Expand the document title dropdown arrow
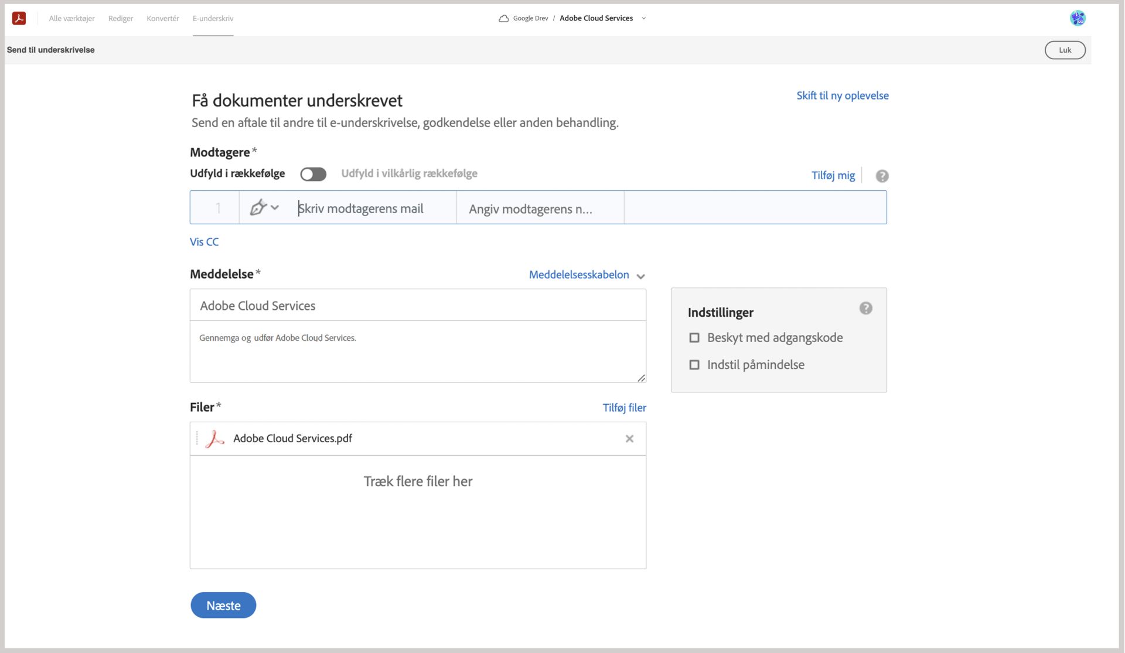This screenshot has width=1125, height=653. coord(643,19)
